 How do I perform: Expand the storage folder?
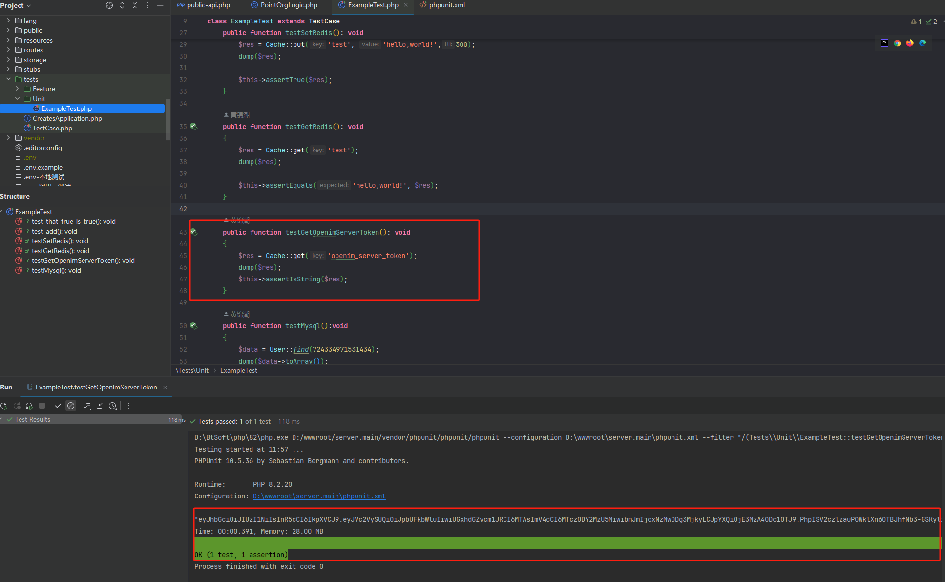(x=8, y=60)
